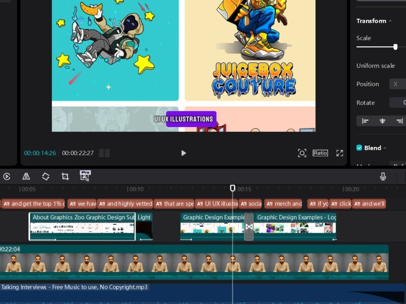
Task: Click the Rotate value field
Action: [x=398, y=103]
